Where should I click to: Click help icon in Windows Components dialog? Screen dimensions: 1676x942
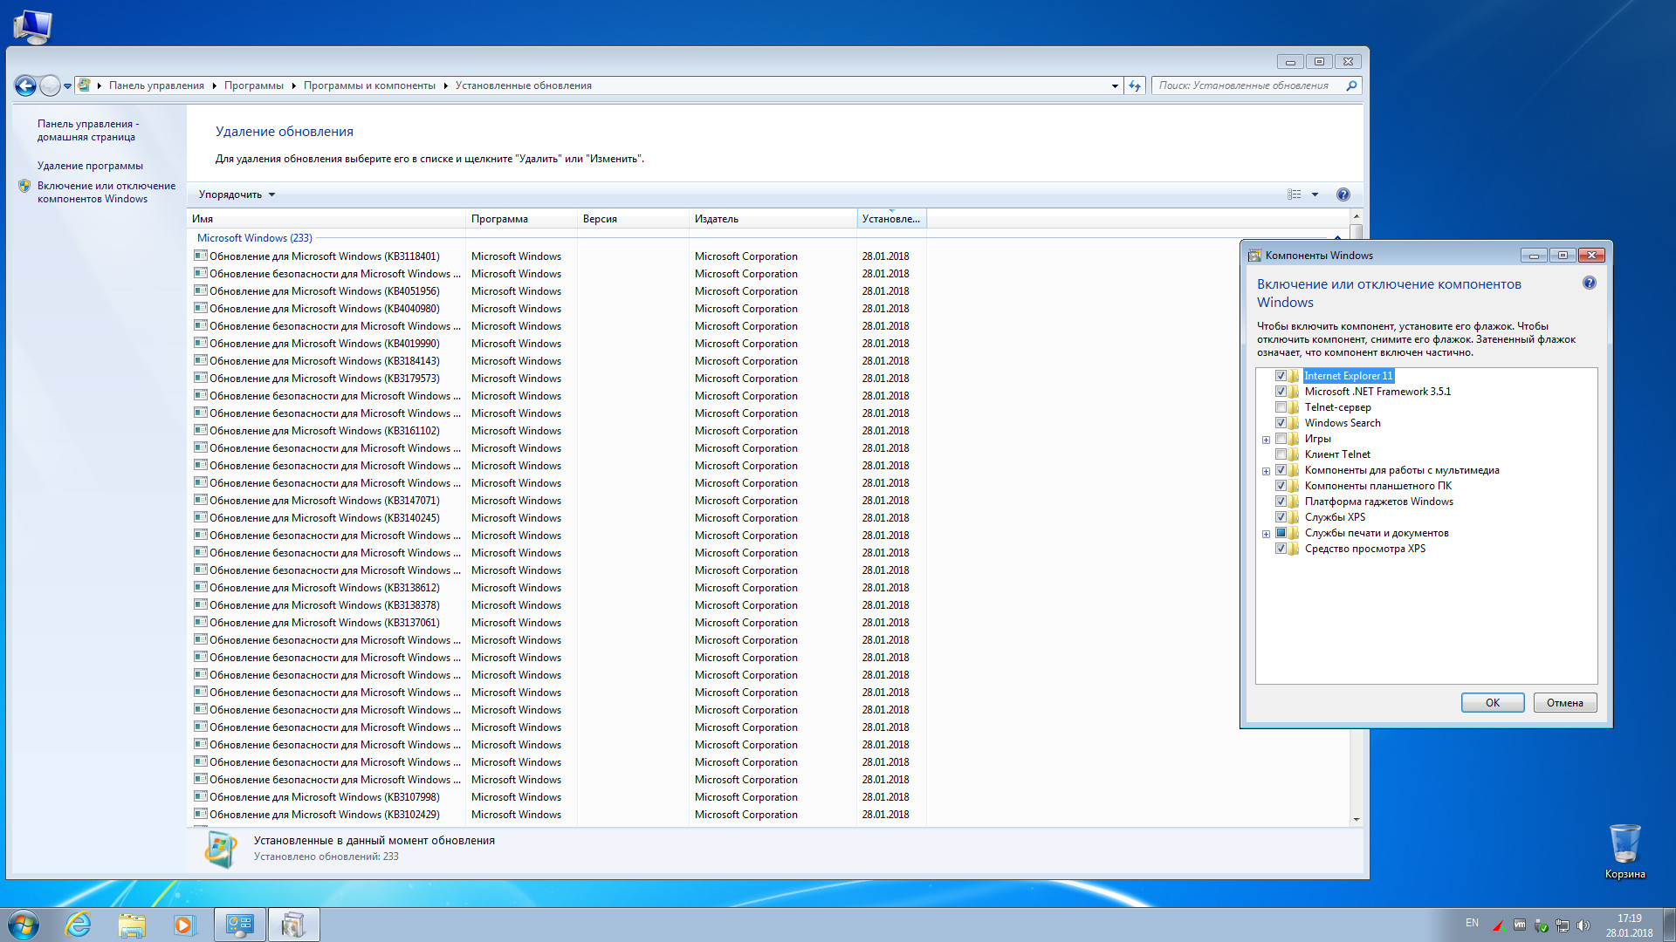point(1589,283)
